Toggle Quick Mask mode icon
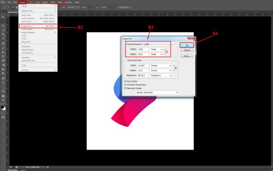 (x=3, y=113)
